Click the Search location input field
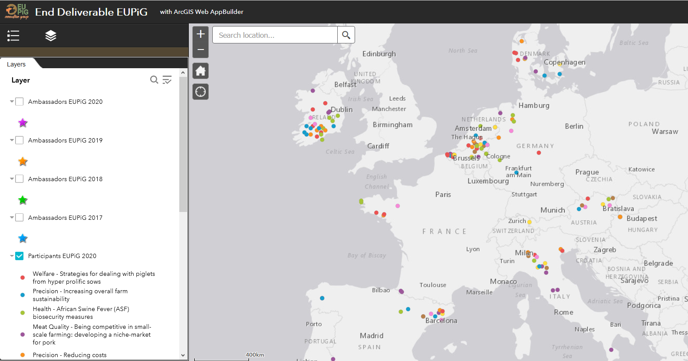This screenshot has width=688, height=361. [275, 35]
